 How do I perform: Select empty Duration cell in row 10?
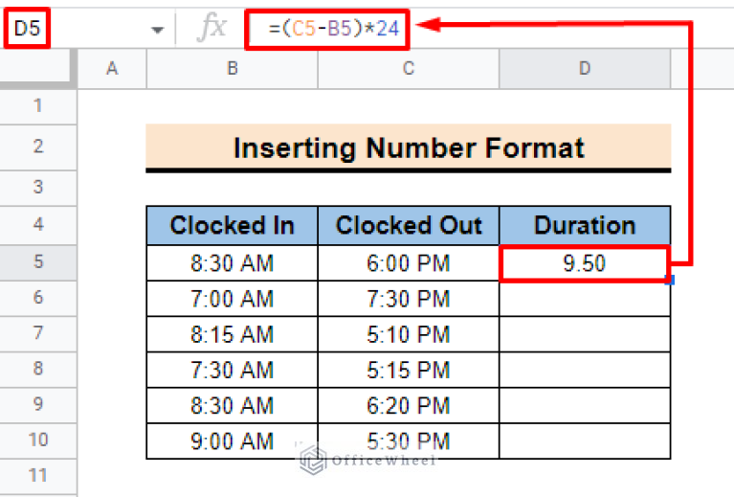pos(585,441)
